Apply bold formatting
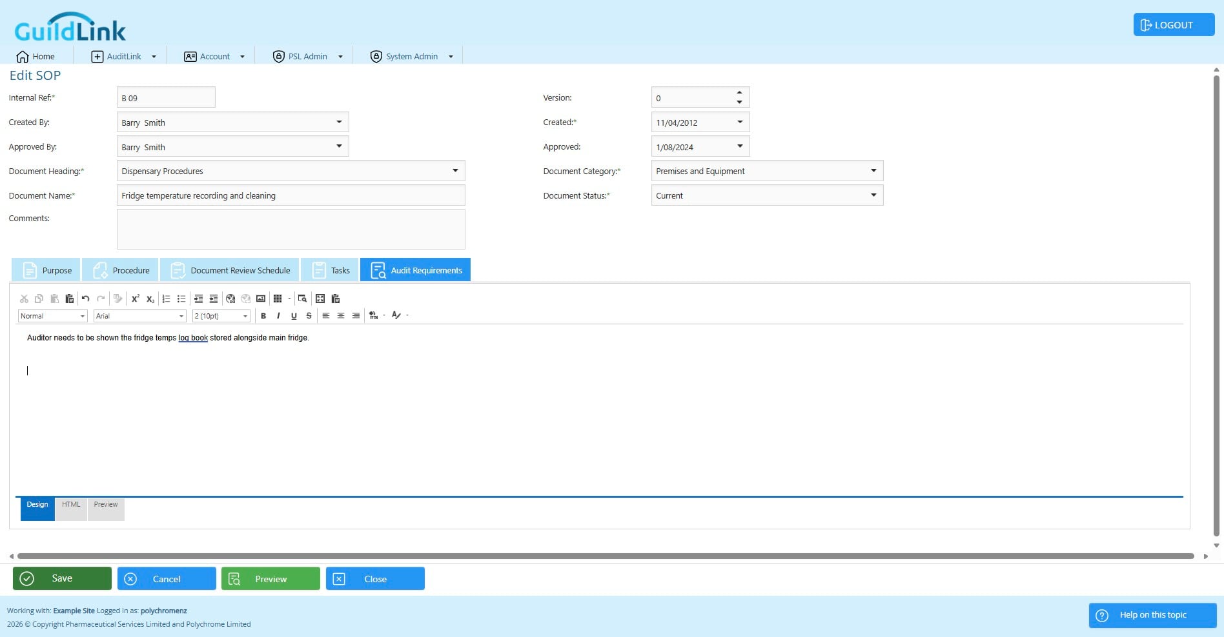Viewport: 1224px width, 637px height. coord(263,316)
